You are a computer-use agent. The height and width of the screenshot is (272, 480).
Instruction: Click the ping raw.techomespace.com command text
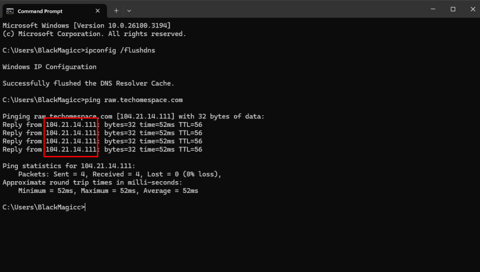click(134, 100)
